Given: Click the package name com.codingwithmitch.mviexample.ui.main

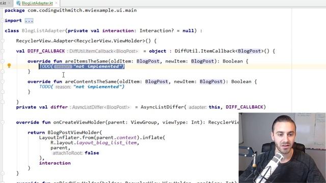Looking at the screenshot, I should coord(82,10).
